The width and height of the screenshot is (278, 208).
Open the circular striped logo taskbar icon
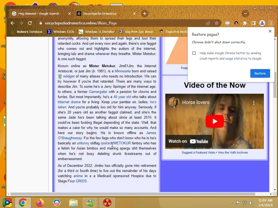pos(57,203)
